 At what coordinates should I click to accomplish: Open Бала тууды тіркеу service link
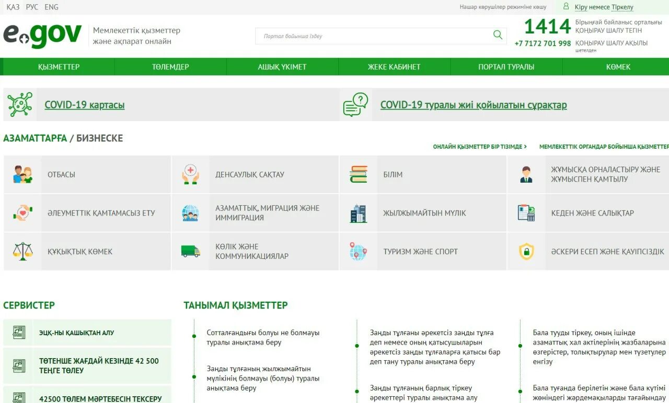(x=599, y=347)
